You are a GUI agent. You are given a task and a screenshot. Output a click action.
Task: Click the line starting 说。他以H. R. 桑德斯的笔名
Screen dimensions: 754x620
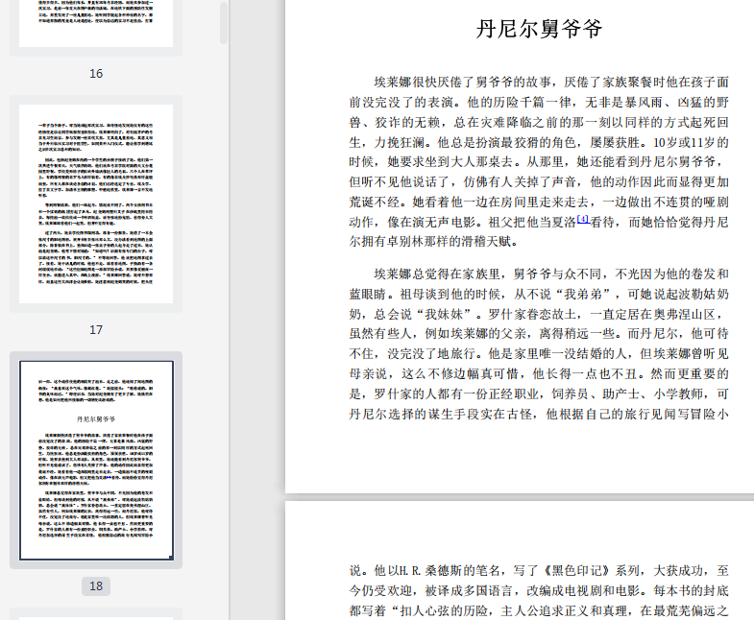(539, 570)
